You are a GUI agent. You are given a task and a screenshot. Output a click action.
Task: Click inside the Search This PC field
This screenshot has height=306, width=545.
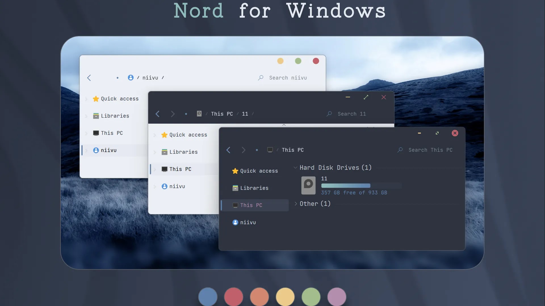pos(430,150)
